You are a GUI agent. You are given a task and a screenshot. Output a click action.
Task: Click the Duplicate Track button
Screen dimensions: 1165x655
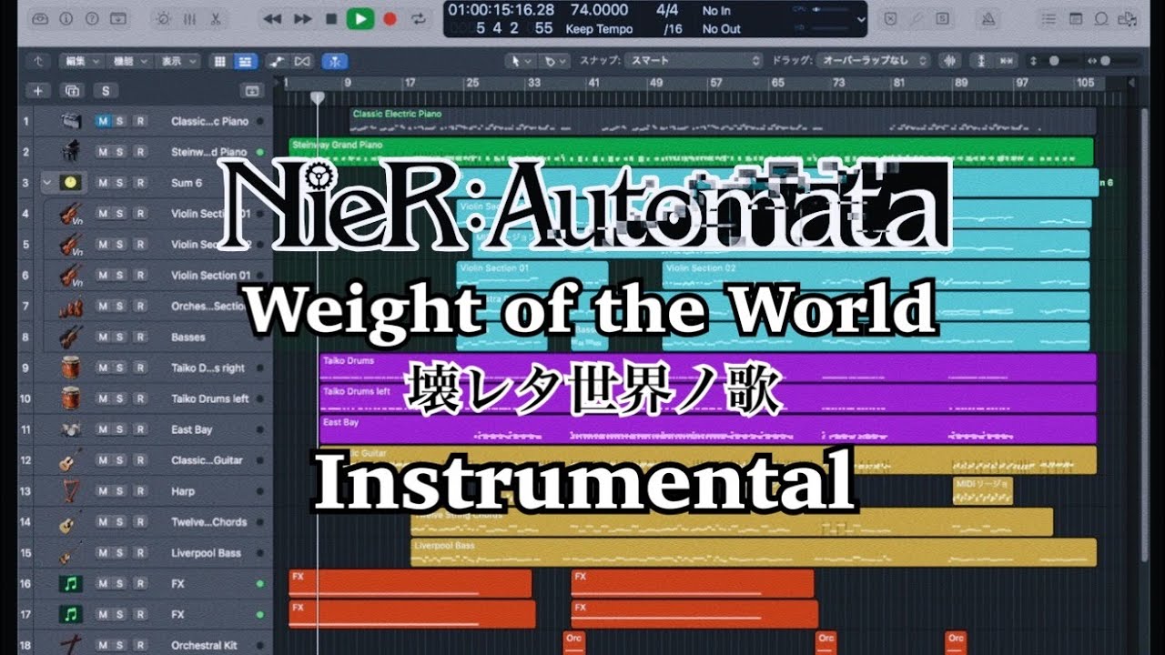point(72,90)
